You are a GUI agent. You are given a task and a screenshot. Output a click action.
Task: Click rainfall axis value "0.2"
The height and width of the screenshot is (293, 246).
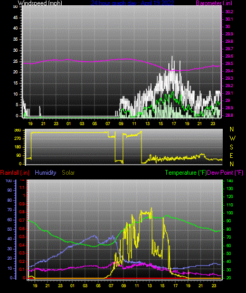click(x=22, y=261)
